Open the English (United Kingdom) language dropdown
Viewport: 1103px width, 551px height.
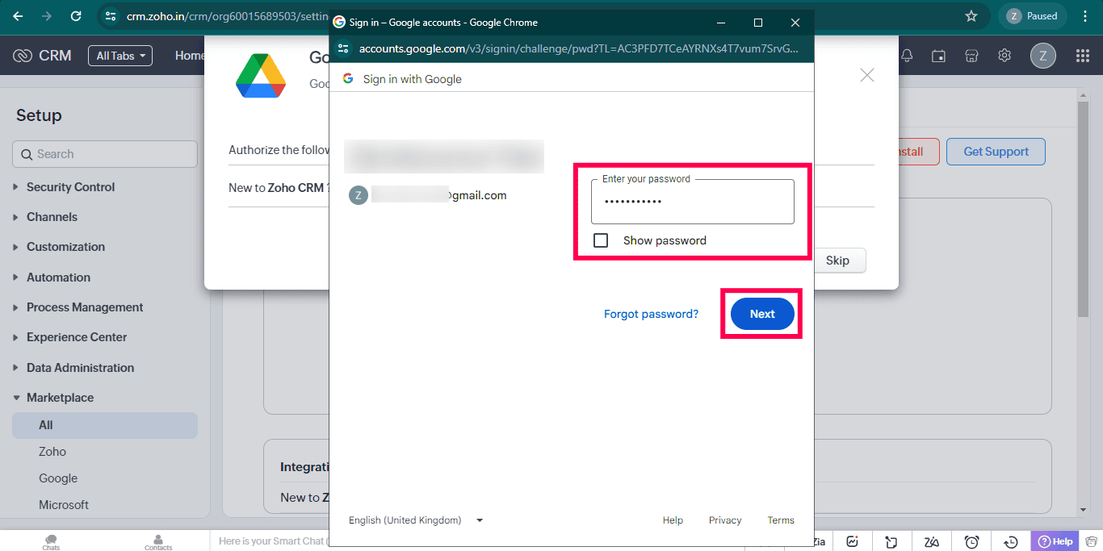pyautogui.click(x=416, y=520)
